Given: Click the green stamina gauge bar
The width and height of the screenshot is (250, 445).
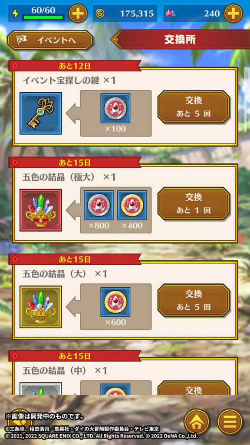Looking at the screenshot, I should coord(43,17).
